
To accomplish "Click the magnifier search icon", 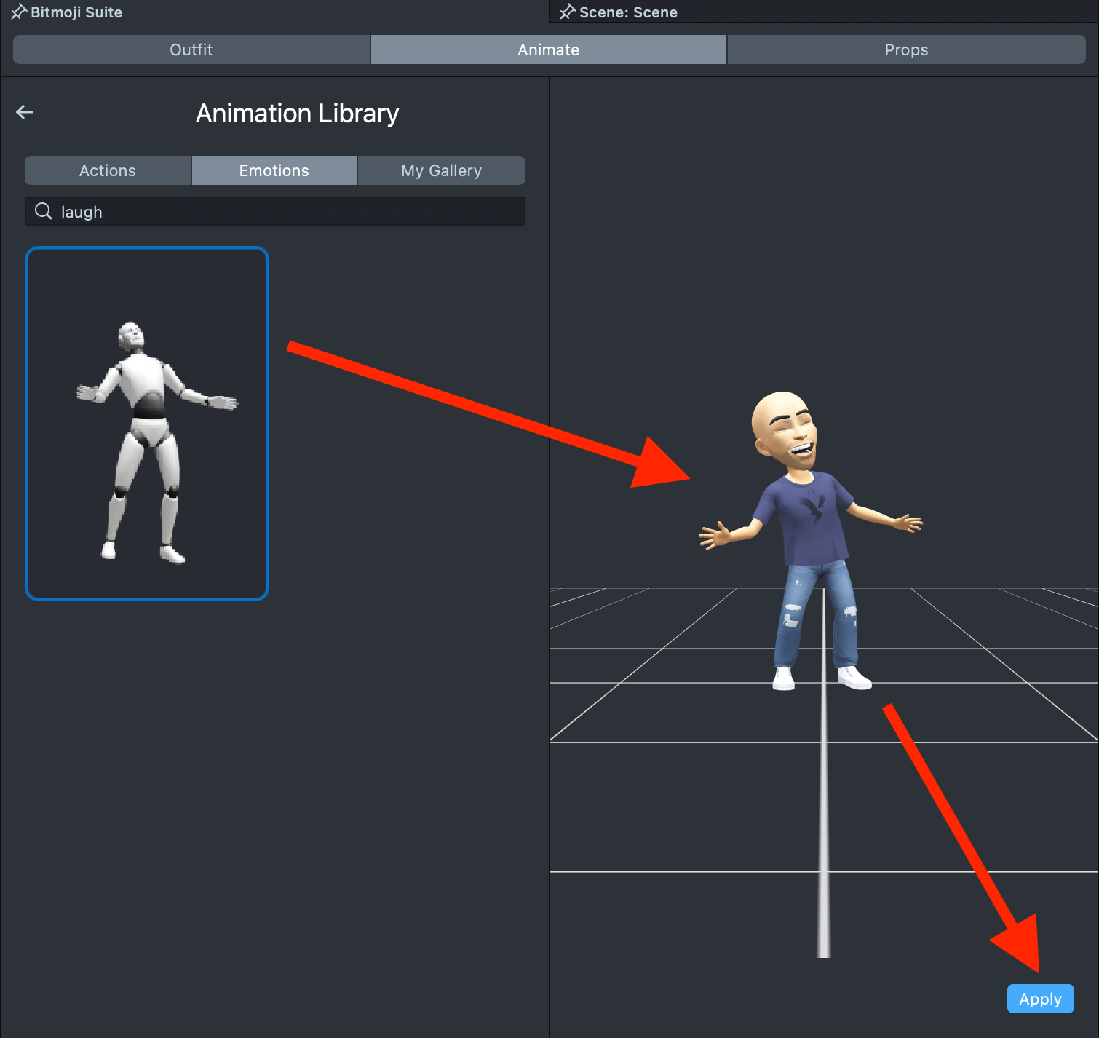I will (x=44, y=211).
